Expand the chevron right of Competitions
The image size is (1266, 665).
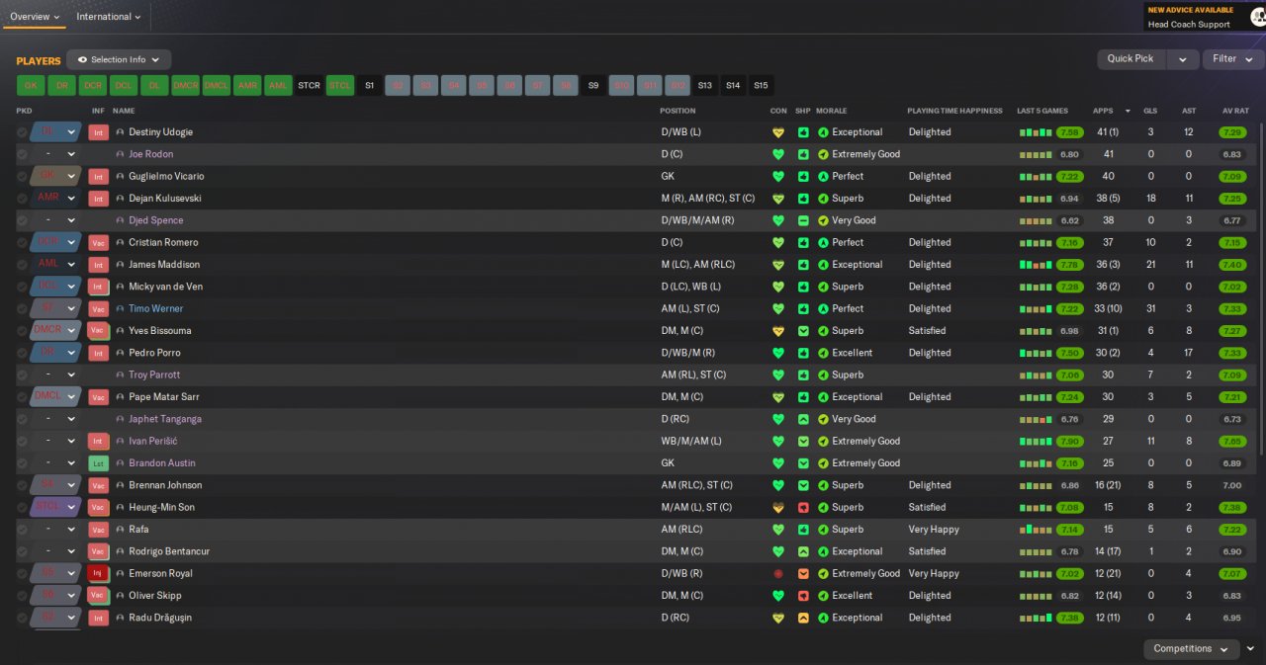[1251, 649]
